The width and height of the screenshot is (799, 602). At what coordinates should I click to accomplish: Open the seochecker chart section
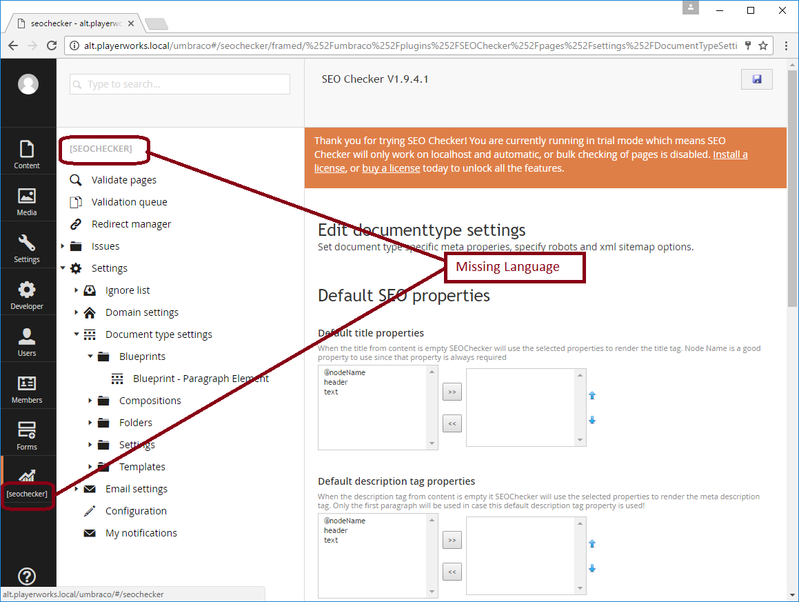pos(27,483)
